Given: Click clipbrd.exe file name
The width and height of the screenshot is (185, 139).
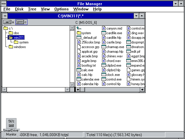Looking at the screenshot, I should [114, 65].
